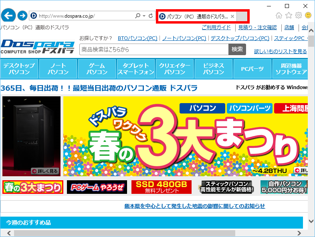315x237 pixels.
Task: Select the light blue パソコンパーツ banner tab
Action: coord(250,108)
